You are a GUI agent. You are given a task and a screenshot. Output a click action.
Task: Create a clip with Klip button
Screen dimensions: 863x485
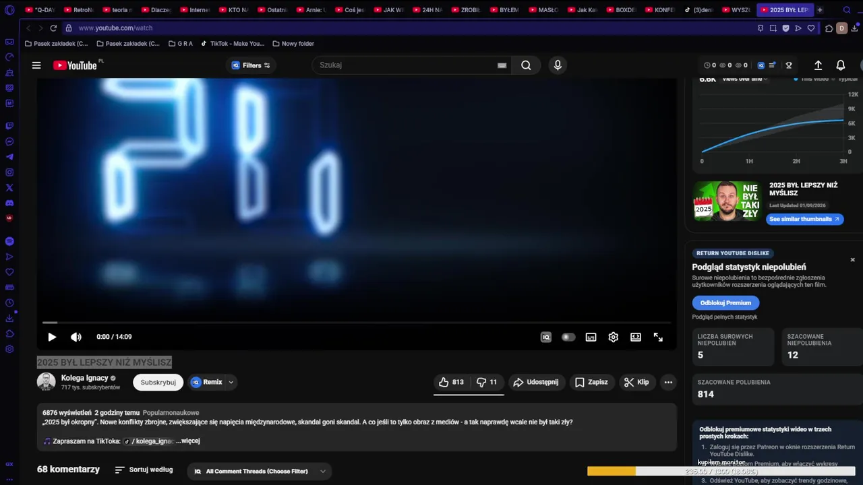(x=636, y=382)
